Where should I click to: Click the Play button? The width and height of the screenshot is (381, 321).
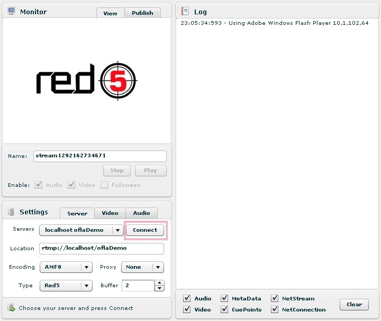coord(151,171)
